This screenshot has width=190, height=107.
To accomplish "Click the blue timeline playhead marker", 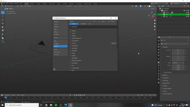I will [6, 97].
